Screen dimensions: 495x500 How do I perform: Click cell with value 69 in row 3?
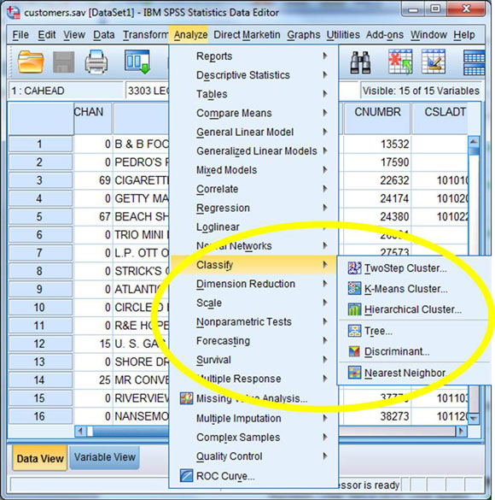93,180
